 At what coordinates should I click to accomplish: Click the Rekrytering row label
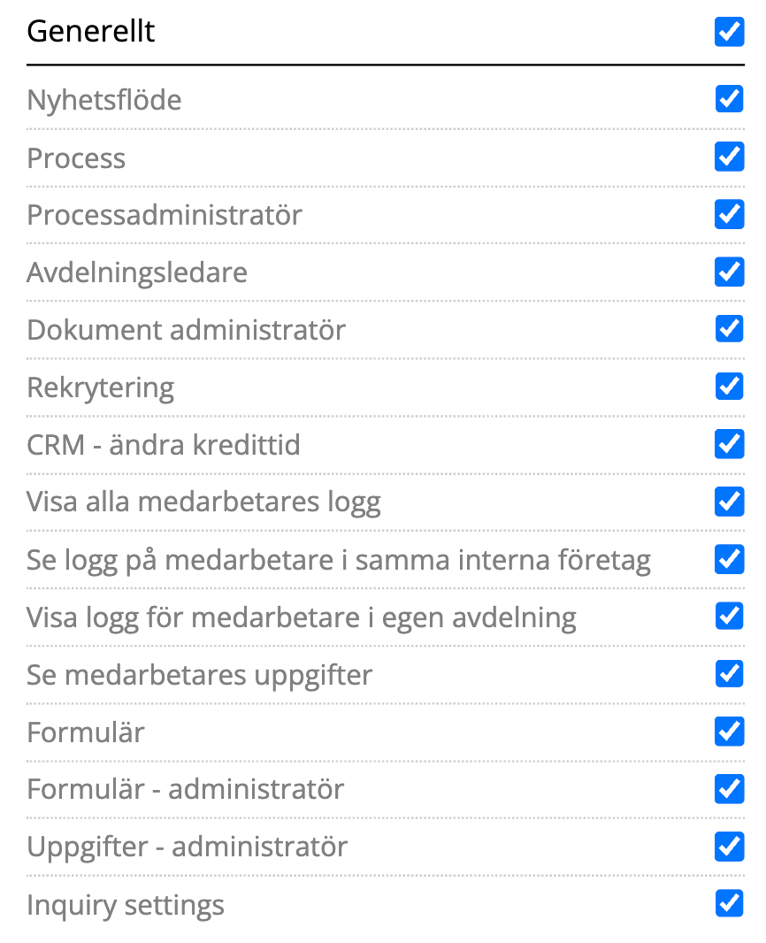(101, 387)
